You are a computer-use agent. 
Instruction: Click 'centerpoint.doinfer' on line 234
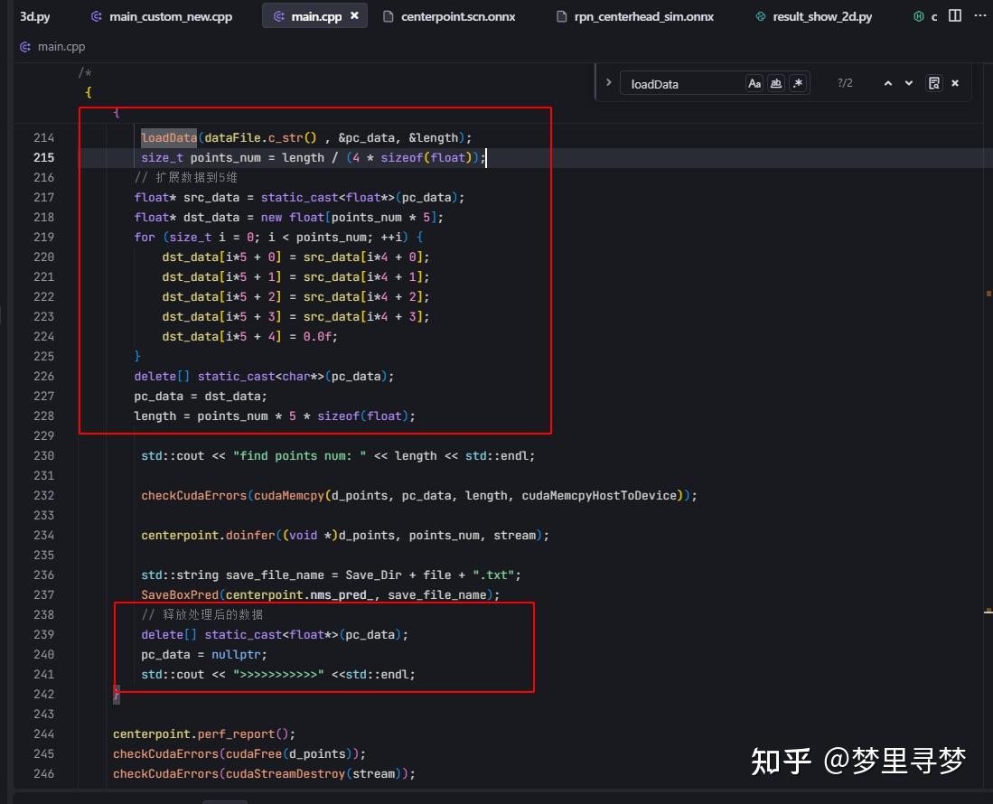point(208,536)
